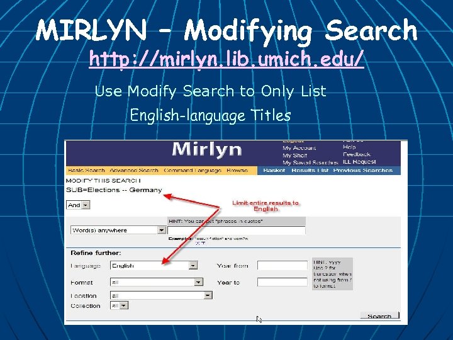Expand the Format dropdown
Screen dimensions: 453x340
coord(157,282)
